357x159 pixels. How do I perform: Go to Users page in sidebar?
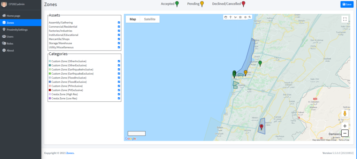10,37
